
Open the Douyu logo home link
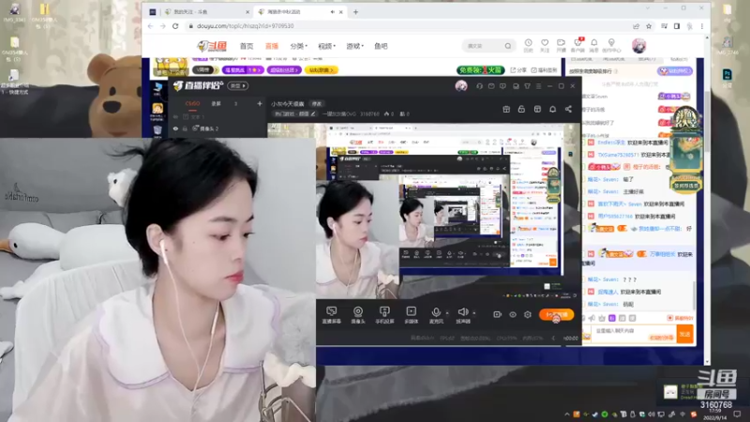(x=212, y=45)
